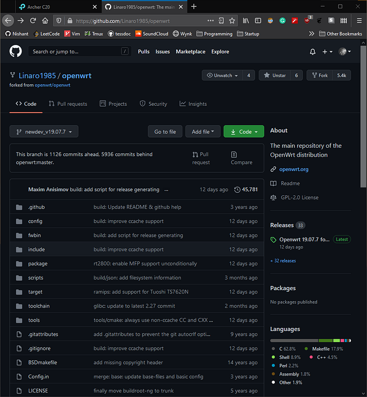Toggle the sidebar view icon
Image resolution: width=367 pixels, height=397 pixels.
pos(258,21)
